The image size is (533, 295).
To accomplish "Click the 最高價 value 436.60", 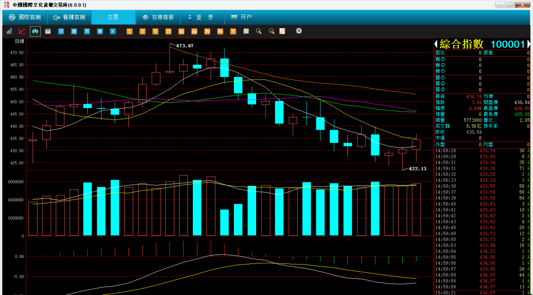I will [x=522, y=108].
